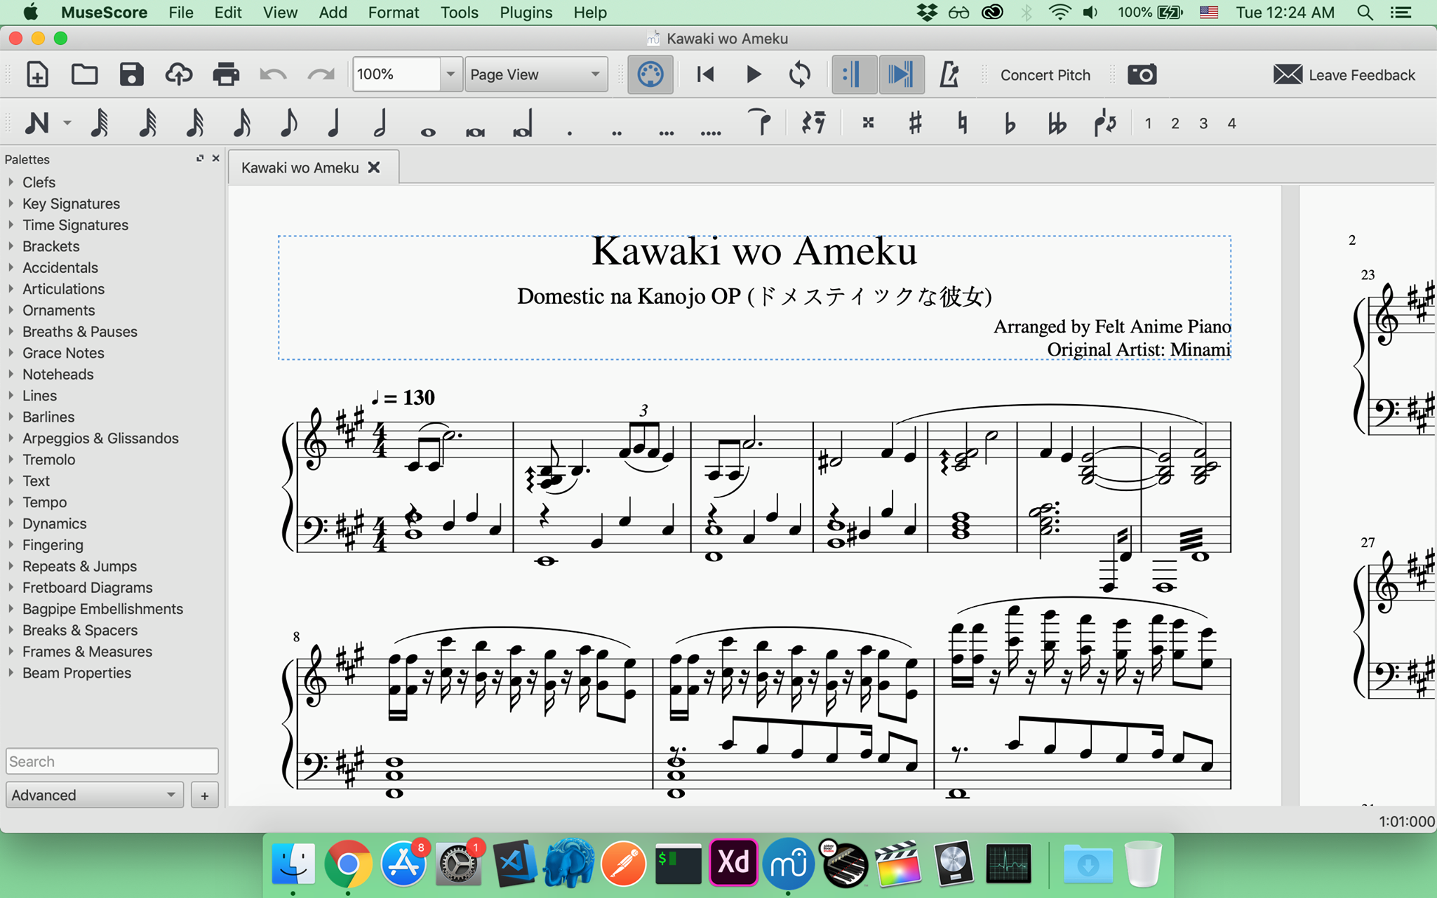The height and width of the screenshot is (898, 1437).
Task: Take a screenshot with image capture
Action: pyautogui.click(x=1142, y=74)
